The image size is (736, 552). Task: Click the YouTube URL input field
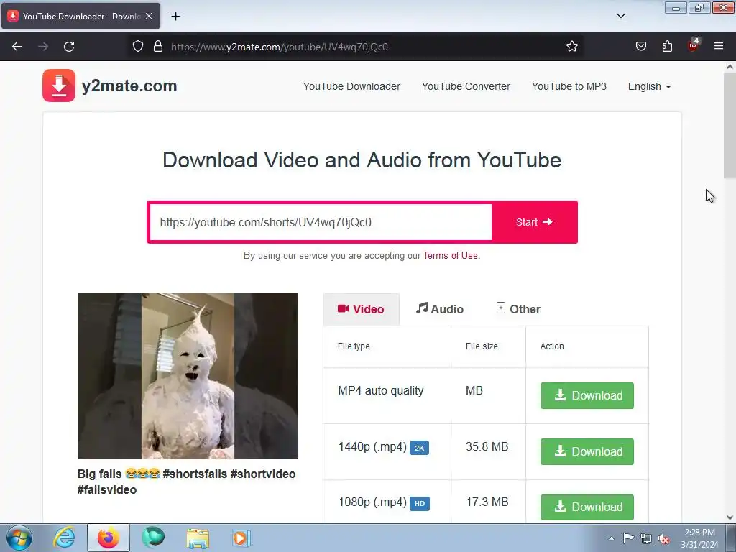321,222
